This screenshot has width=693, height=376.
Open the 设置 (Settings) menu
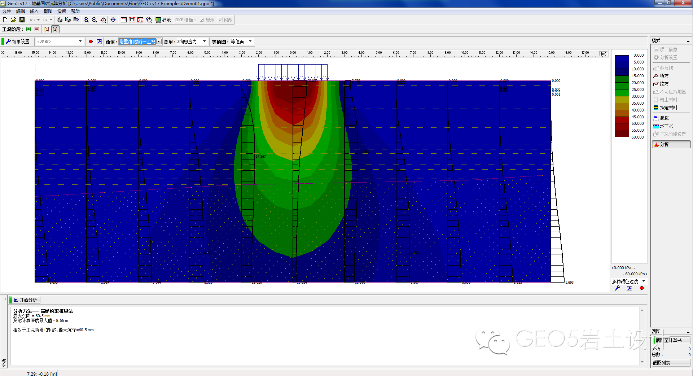pyautogui.click(x=62, y=11)
